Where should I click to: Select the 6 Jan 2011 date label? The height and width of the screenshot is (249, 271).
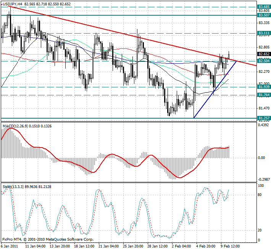(9, 246)
